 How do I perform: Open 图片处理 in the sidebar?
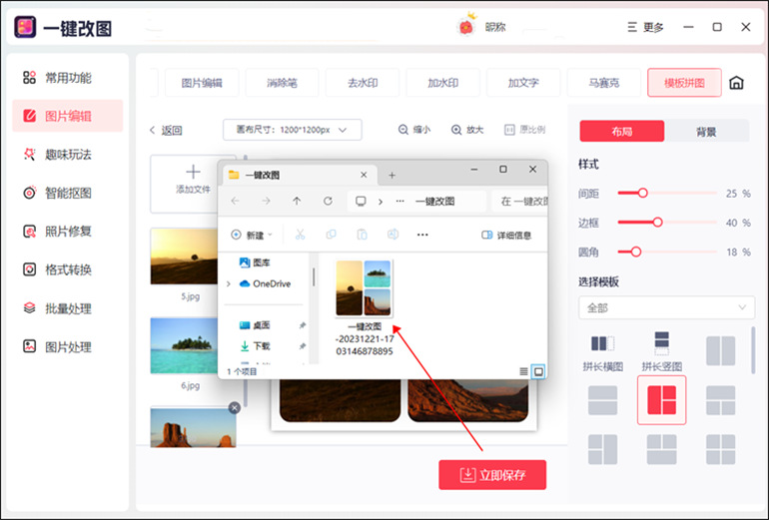68,347
